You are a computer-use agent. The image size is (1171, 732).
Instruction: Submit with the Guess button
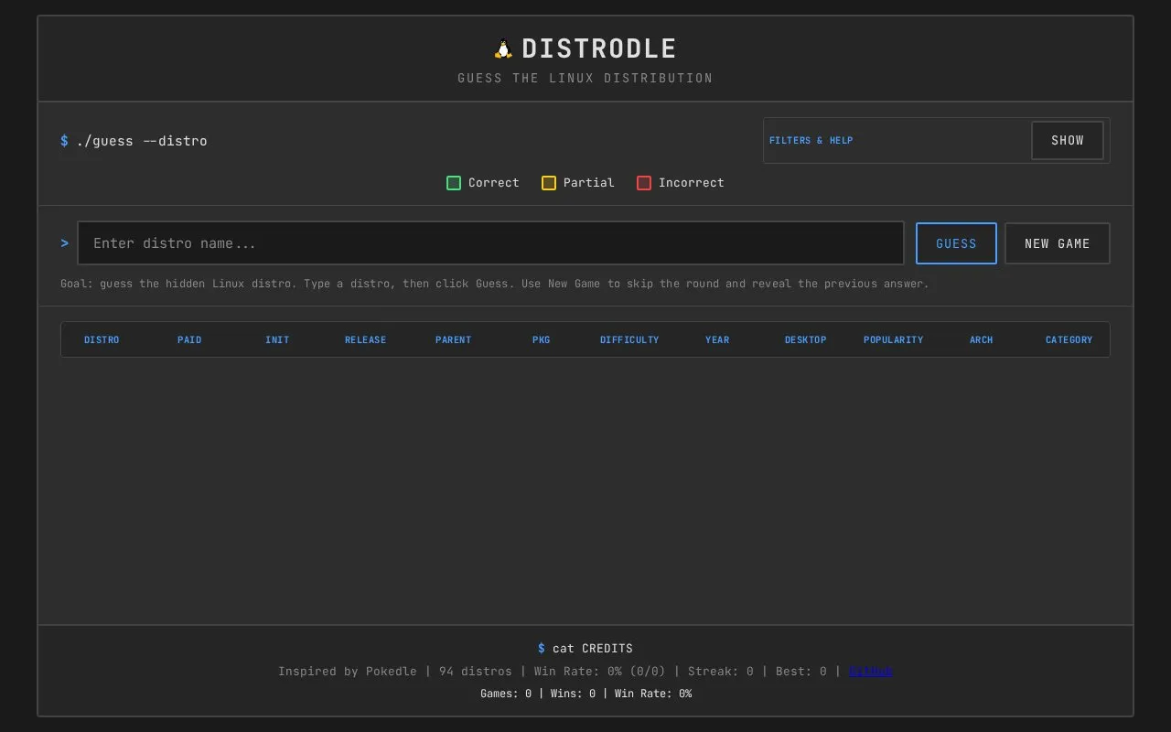[956, 243]
